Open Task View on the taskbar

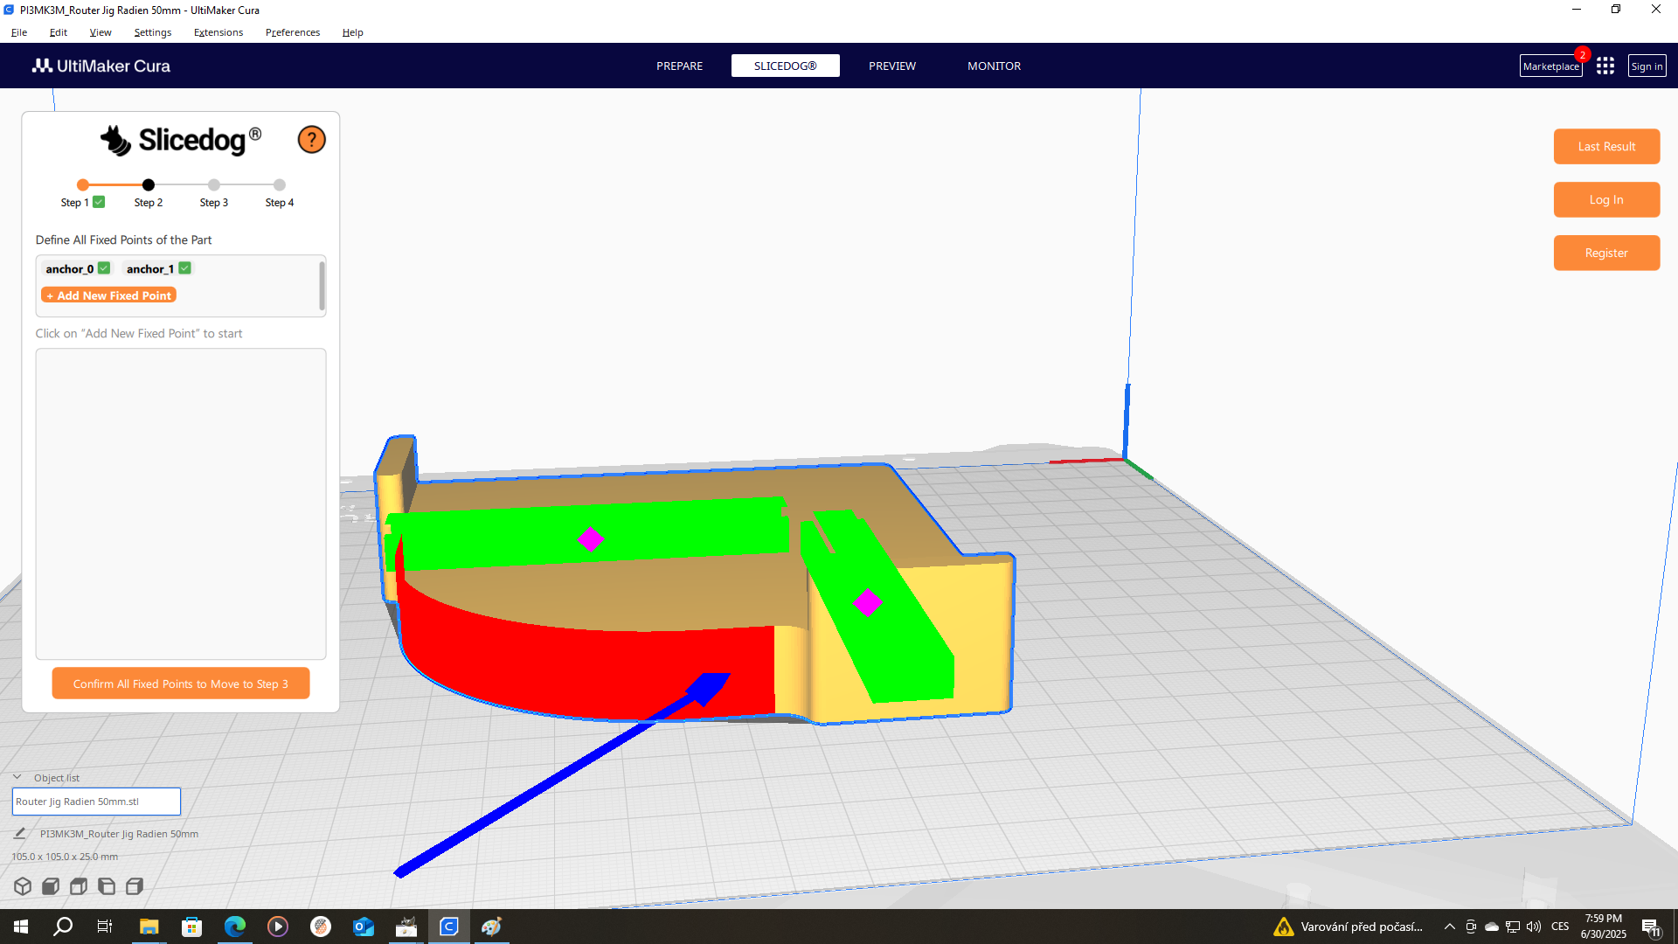pos(105,927)
